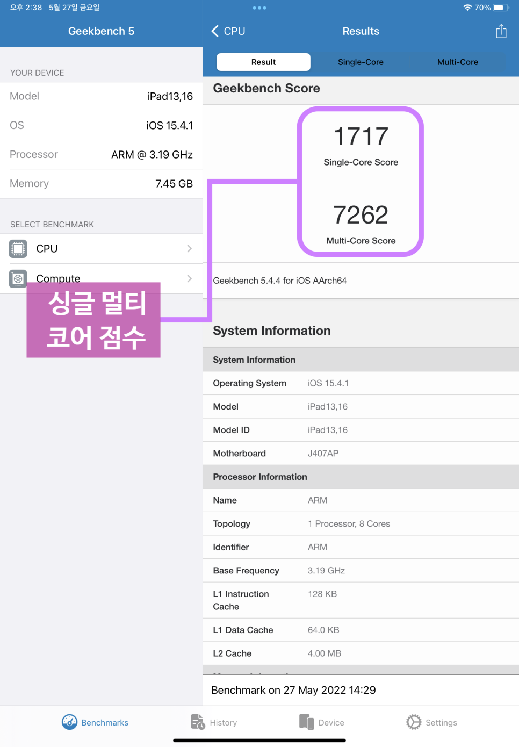
Task: Tap the 1717 single-core score
Action: pyautogui.click(x=361, y=137)
